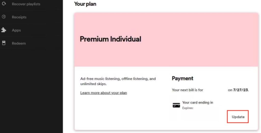Click the Update payment button
Image resolution: width=261 pixels, height=133 pixels.
pyautogui.click(x=238, y=117)
